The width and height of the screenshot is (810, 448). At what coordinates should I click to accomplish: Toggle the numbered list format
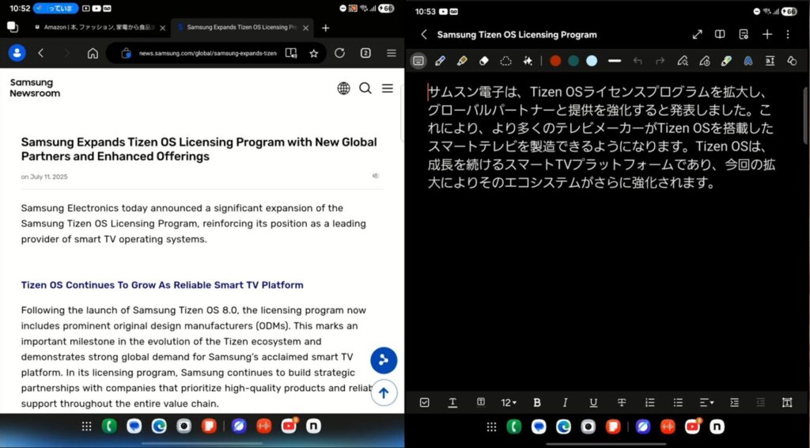[650, 403]
